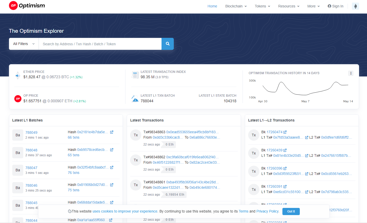Dismiss the cookie notice with Got It
The width and height of the screenshot is (367, 223).
291,211
